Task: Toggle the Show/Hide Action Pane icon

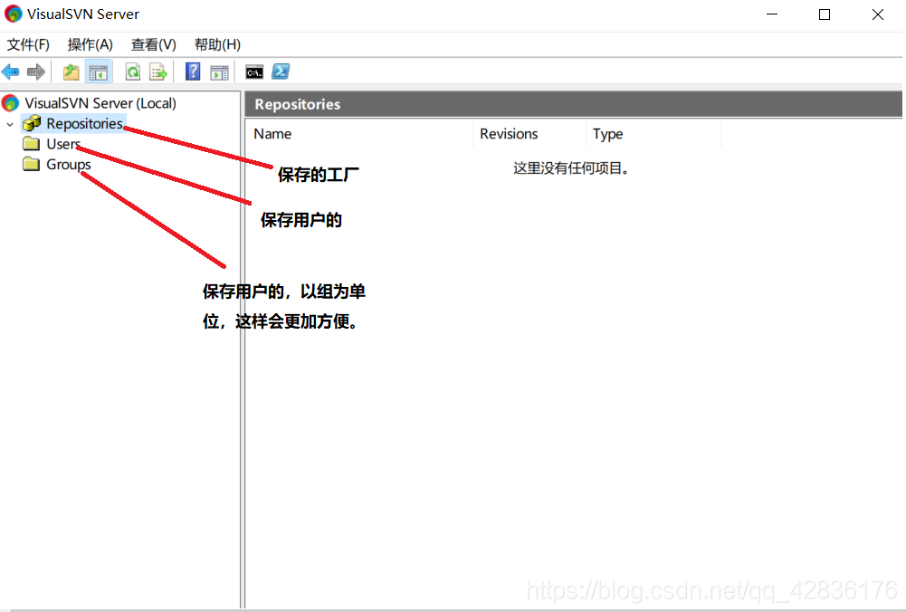Action: [220, 72]
